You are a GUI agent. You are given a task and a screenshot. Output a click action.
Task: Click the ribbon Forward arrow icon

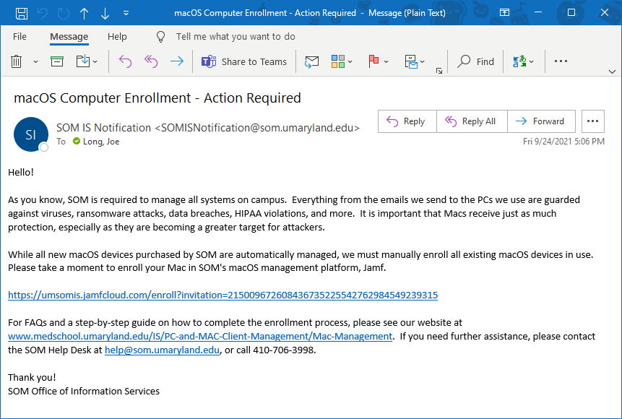point(177,61)
